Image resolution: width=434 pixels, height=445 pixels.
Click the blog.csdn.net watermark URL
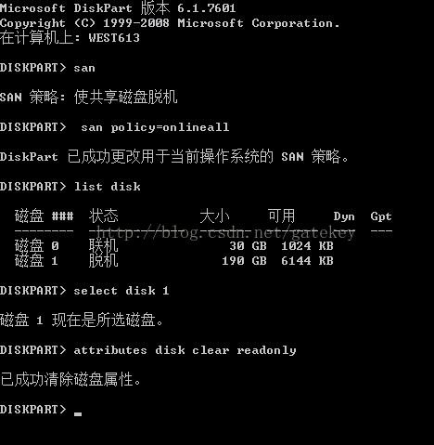tap(225, 232)
